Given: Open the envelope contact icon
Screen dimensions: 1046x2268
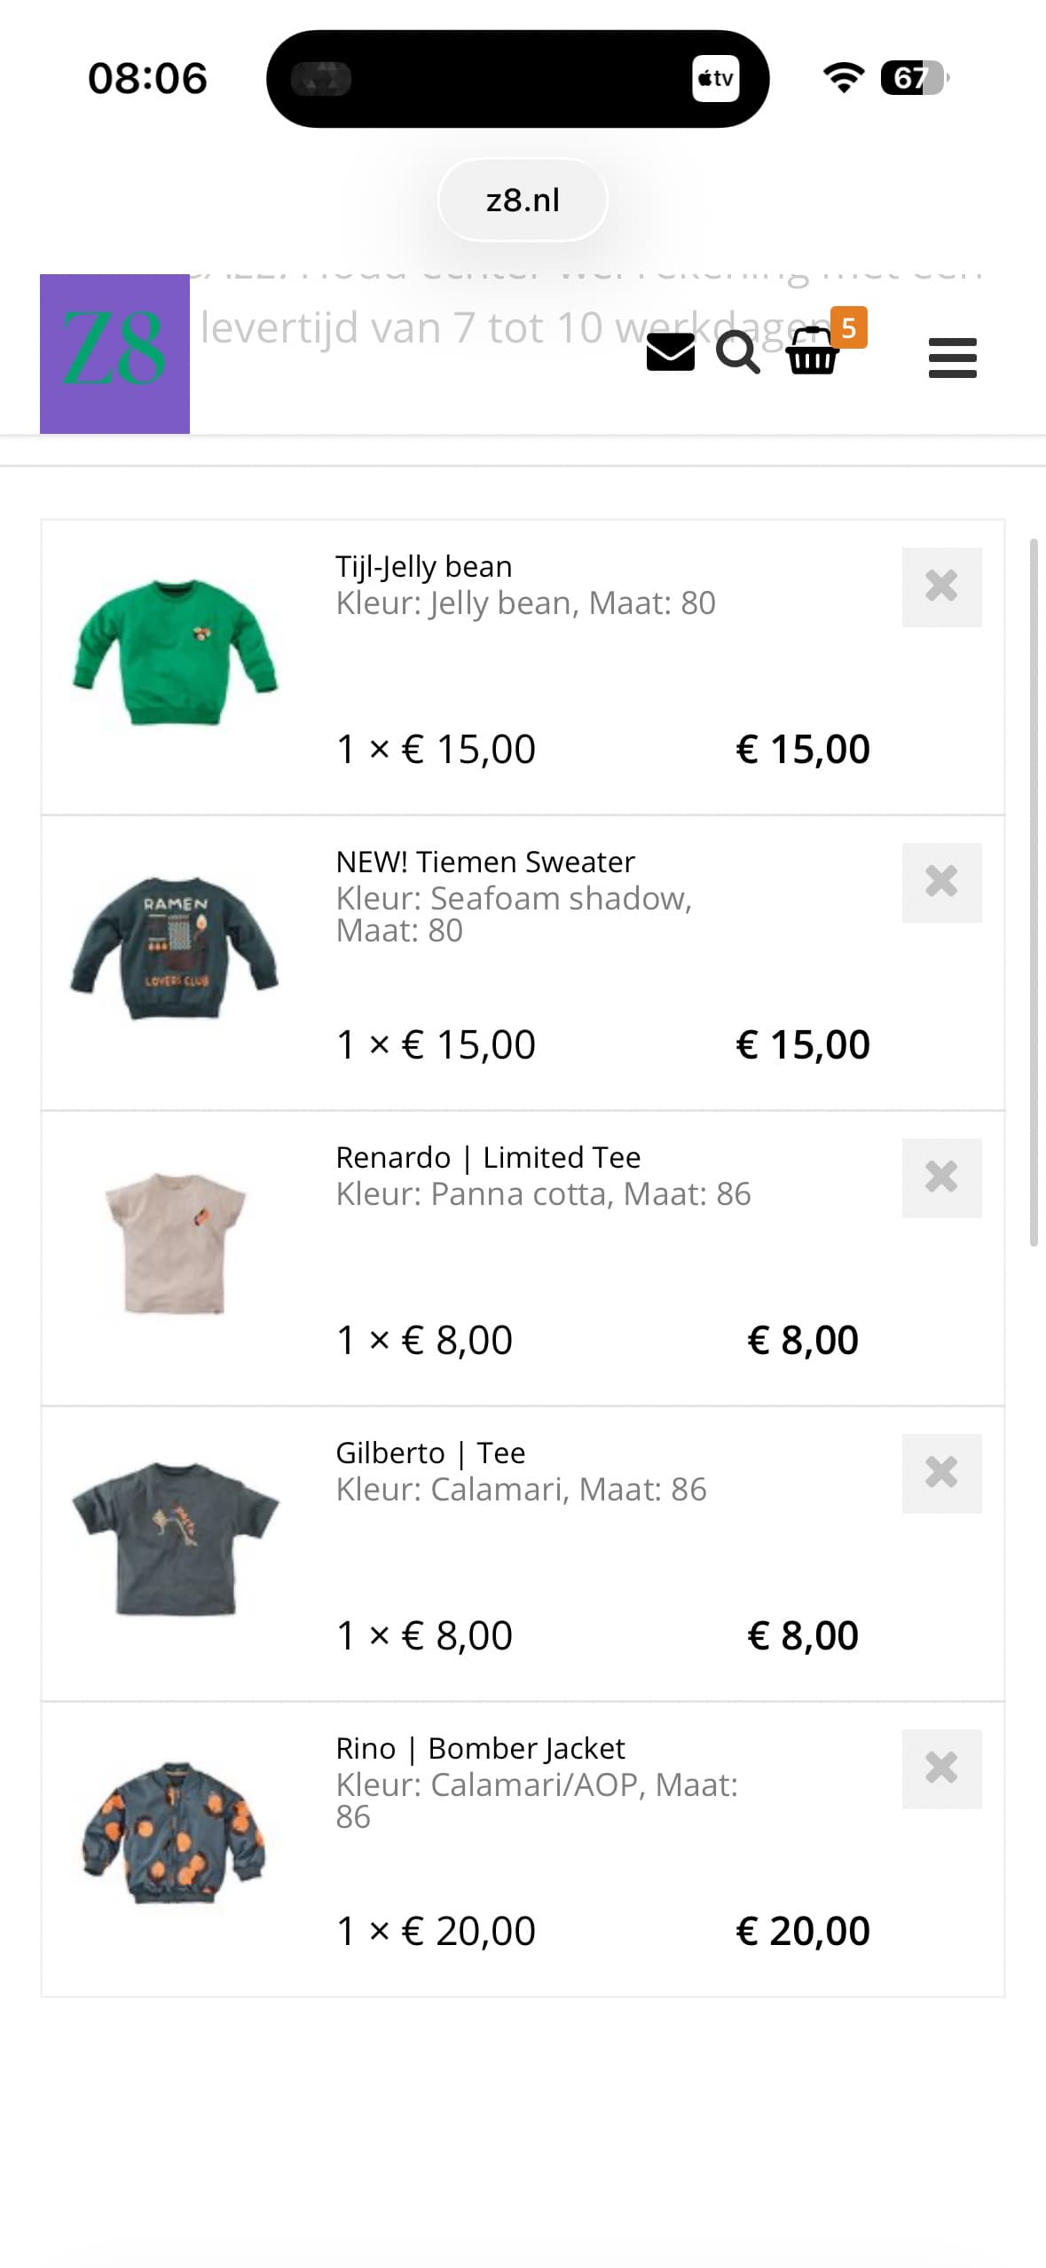Looking at the screenshot, I should [670, 352].
